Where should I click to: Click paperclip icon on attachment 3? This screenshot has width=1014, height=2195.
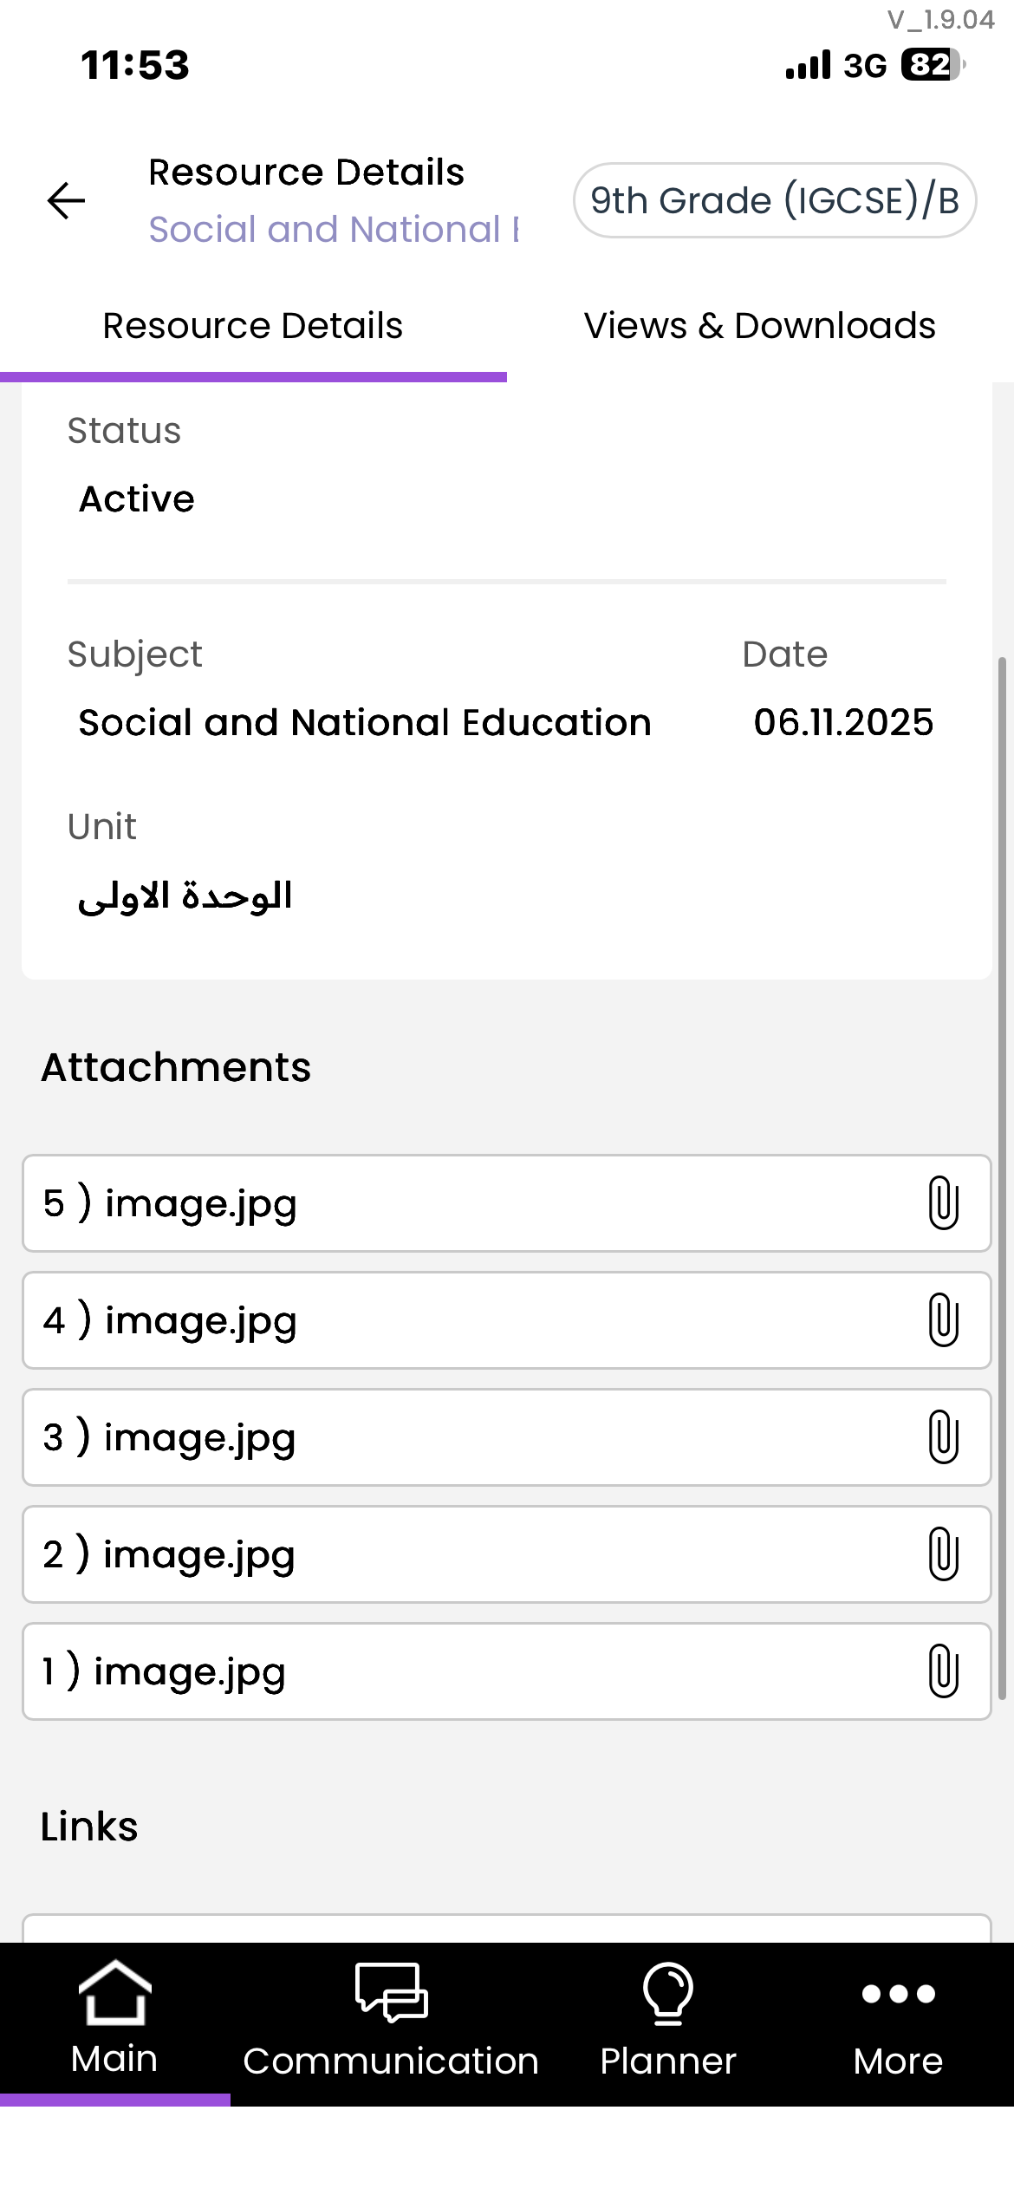pos(943,1436)
